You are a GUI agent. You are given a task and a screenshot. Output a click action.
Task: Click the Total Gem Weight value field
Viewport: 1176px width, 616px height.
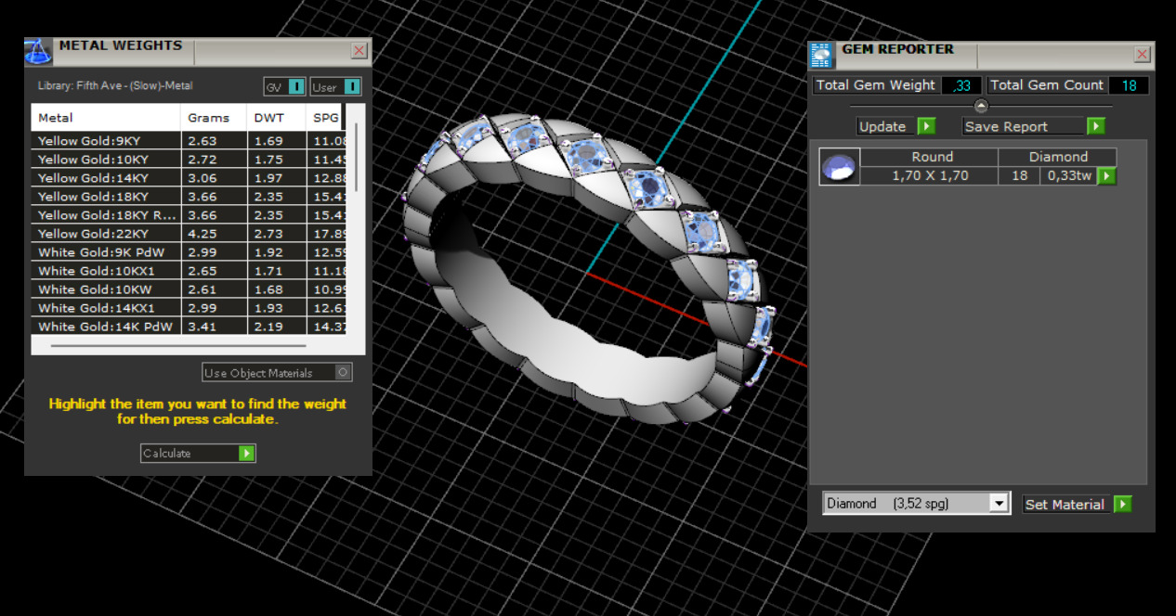pos(961,85)
